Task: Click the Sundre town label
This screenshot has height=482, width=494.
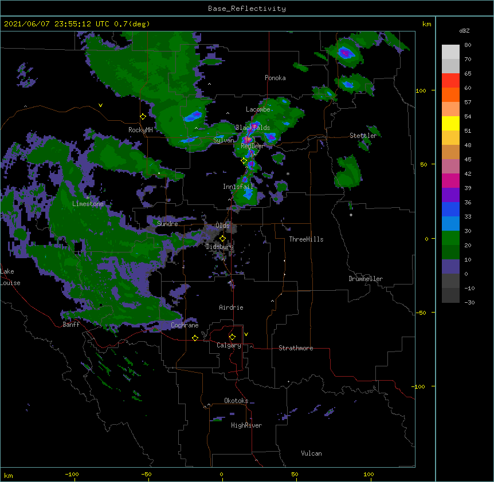Action: tap(167, 224)
